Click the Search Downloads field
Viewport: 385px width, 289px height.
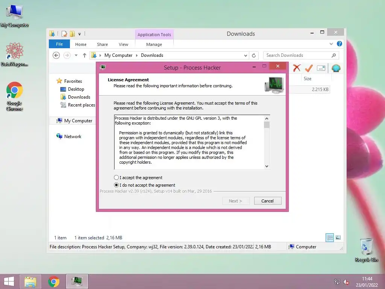click(301, 55)
